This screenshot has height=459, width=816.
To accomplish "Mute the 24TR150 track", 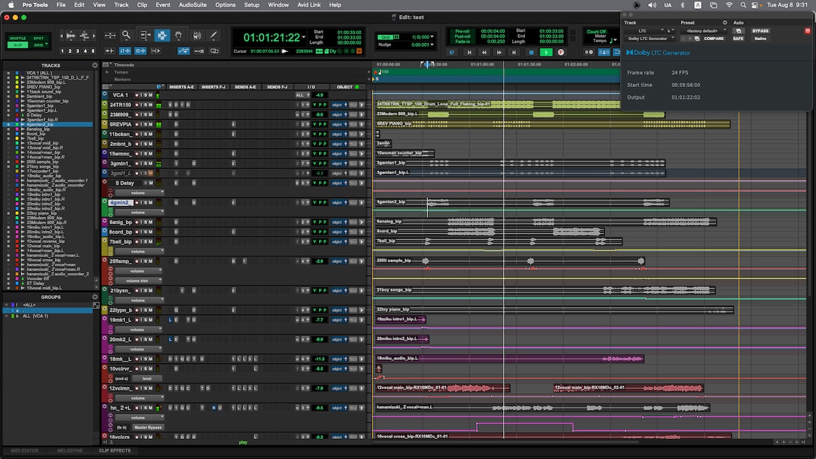I will (x=150, y=105).
